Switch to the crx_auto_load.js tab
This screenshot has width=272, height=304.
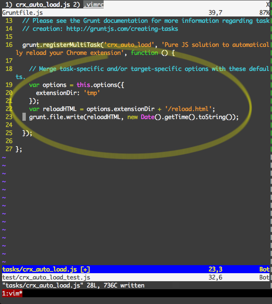click(x=43, y=5)
